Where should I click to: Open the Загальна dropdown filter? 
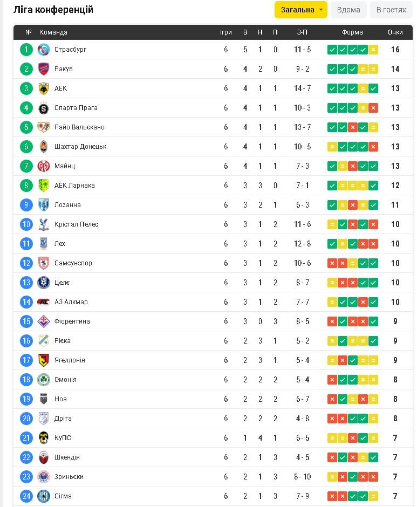tap(300, 10)
